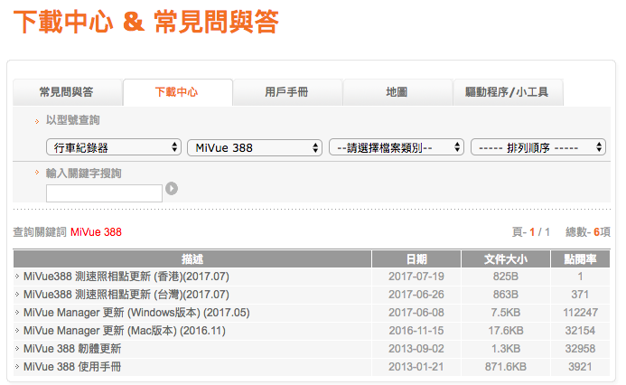This screenshot has width=626, height=385.
Task: Open MiVue388 測速照相點更新 (台灣)(2017.07) link
Action: pyautogui.click(x=126, y=295)
